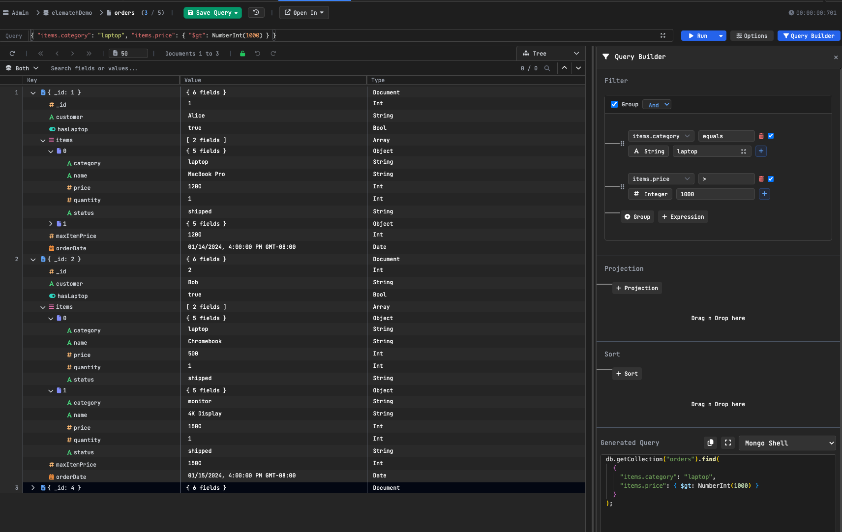Click the search magnifier icon
Screen dimensions: 842x532
point(547,68)
